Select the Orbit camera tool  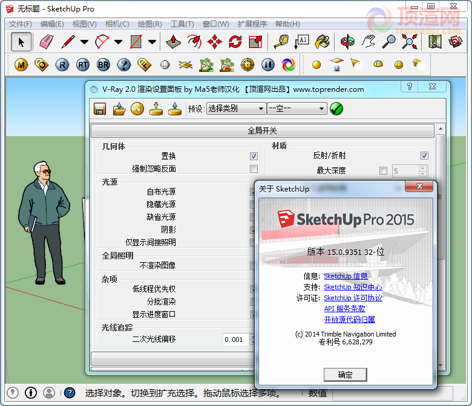point(347,42)
